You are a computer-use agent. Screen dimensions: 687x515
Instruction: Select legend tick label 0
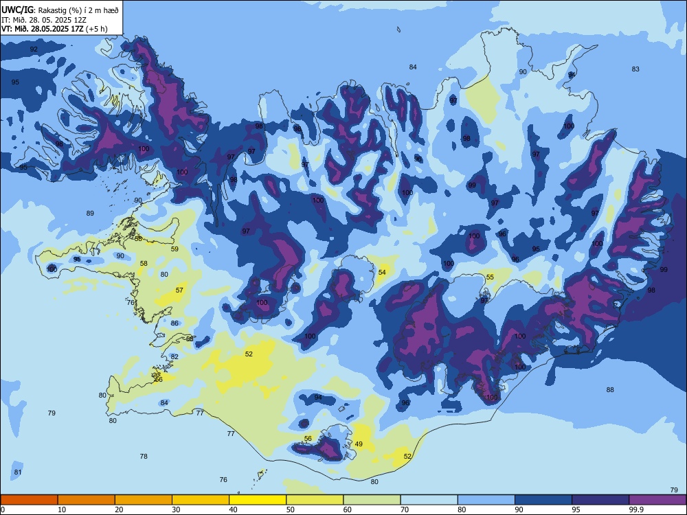point(3,510)
